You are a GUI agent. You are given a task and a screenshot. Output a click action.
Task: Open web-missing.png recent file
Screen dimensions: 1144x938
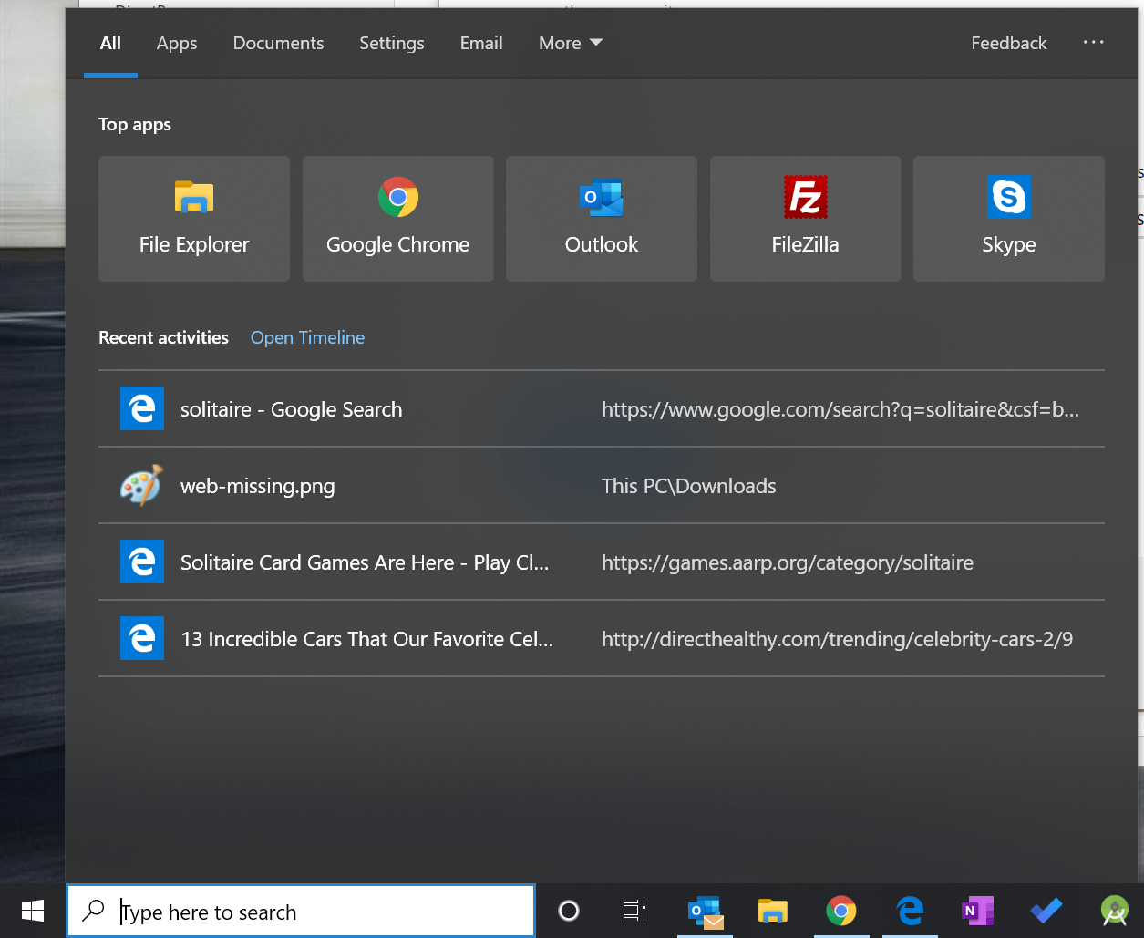pyautogui.click(x=602, y=485)
